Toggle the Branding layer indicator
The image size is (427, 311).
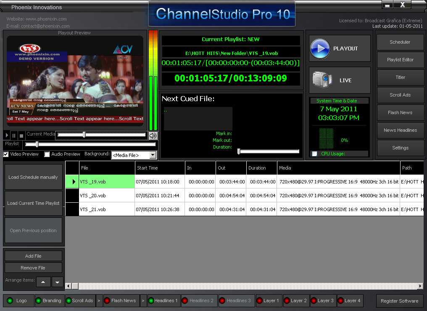click(x=39, y=301)
